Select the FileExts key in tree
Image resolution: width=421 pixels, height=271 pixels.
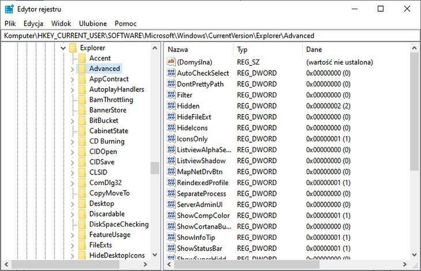point(101,245)
